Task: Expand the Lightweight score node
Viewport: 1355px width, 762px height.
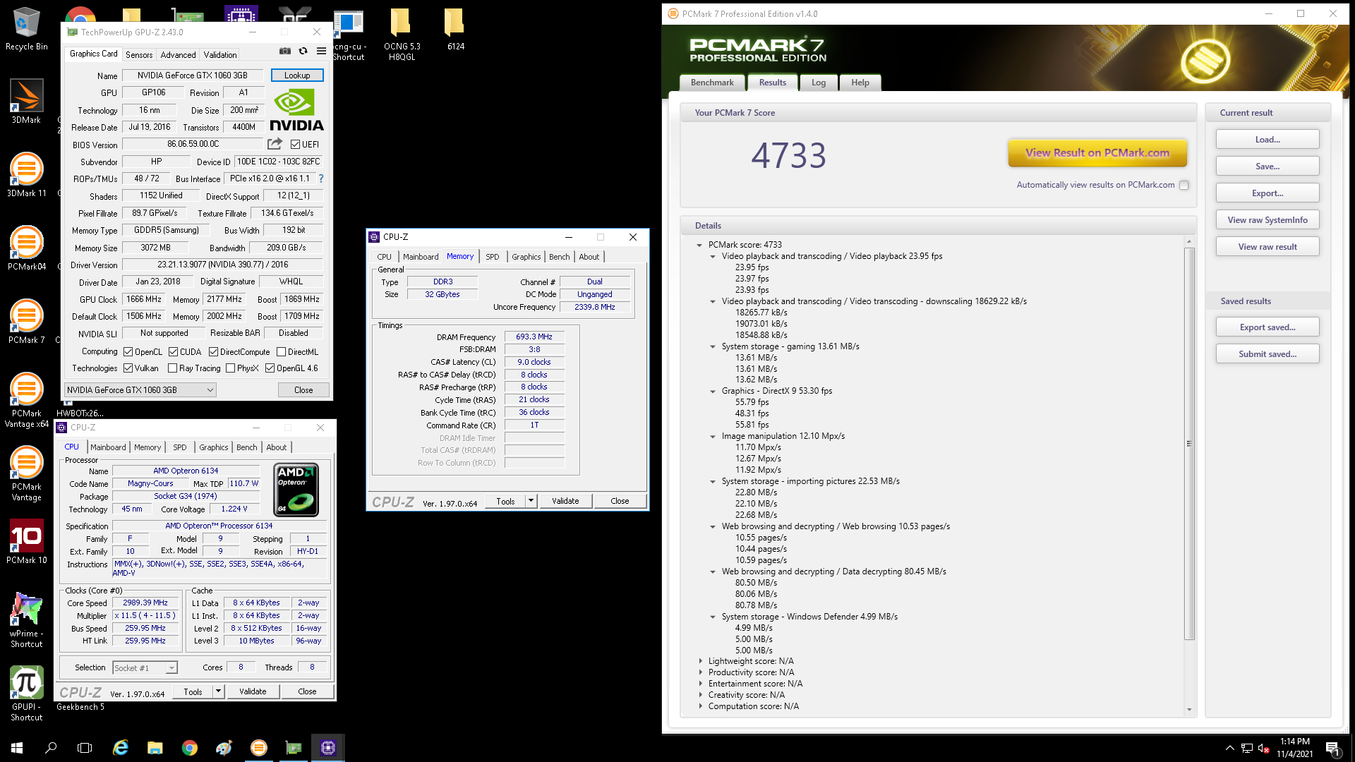Action: coord(700,661)
